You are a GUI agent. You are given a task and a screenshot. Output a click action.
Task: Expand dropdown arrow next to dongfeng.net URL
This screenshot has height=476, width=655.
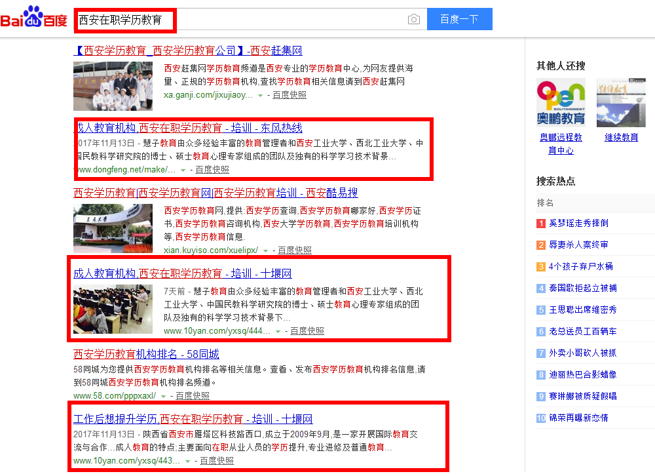[183, 170]
